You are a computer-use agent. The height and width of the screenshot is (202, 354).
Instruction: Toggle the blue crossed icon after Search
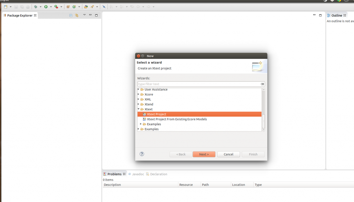(x=104, y=7)
